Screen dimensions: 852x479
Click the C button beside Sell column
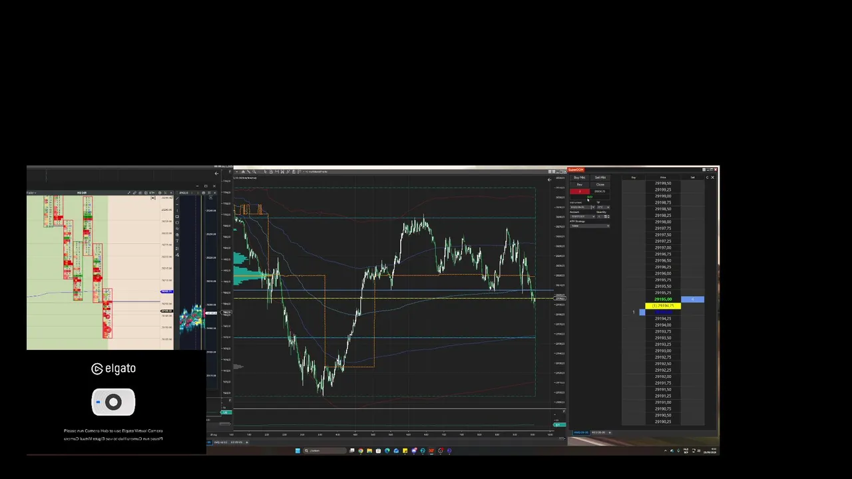point(708,178)
